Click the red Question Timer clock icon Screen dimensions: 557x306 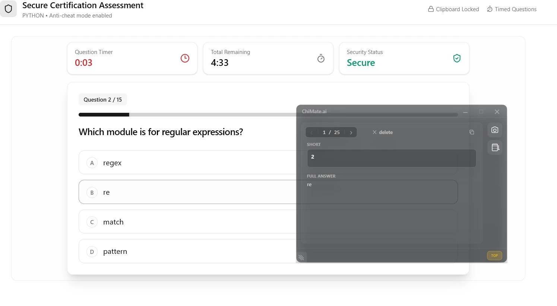tap(185, 58)
